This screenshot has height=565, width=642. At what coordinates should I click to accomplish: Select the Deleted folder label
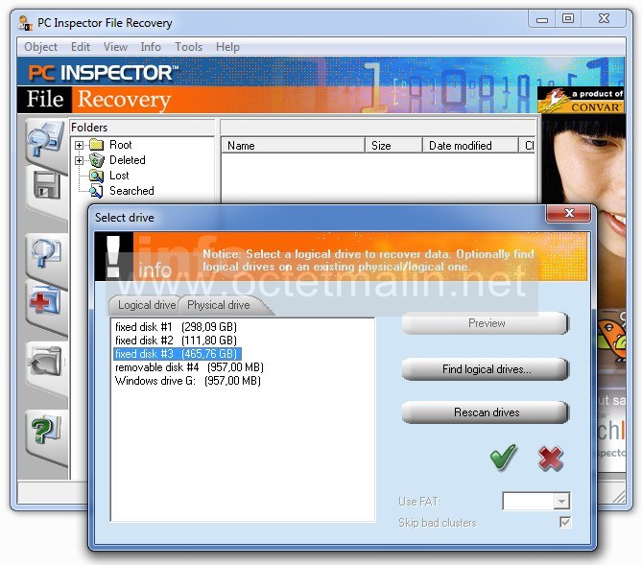click(128, 160)
